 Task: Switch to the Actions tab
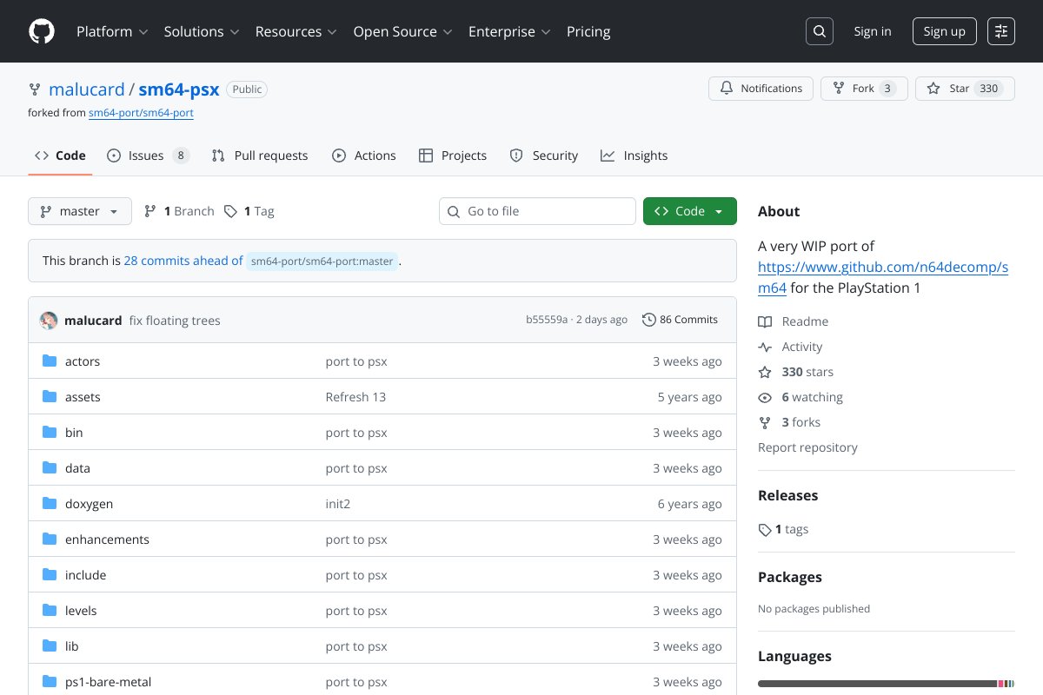point(364,156)
